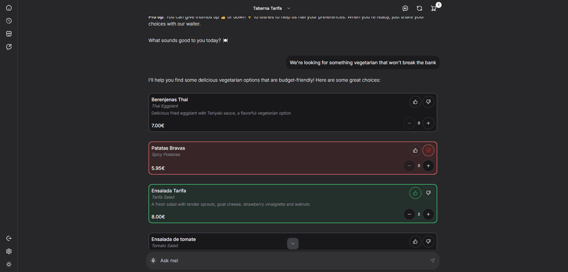The image size is (568, 272).
Task: Click the microphone voice input icon
Action: [x=153, y=260]
